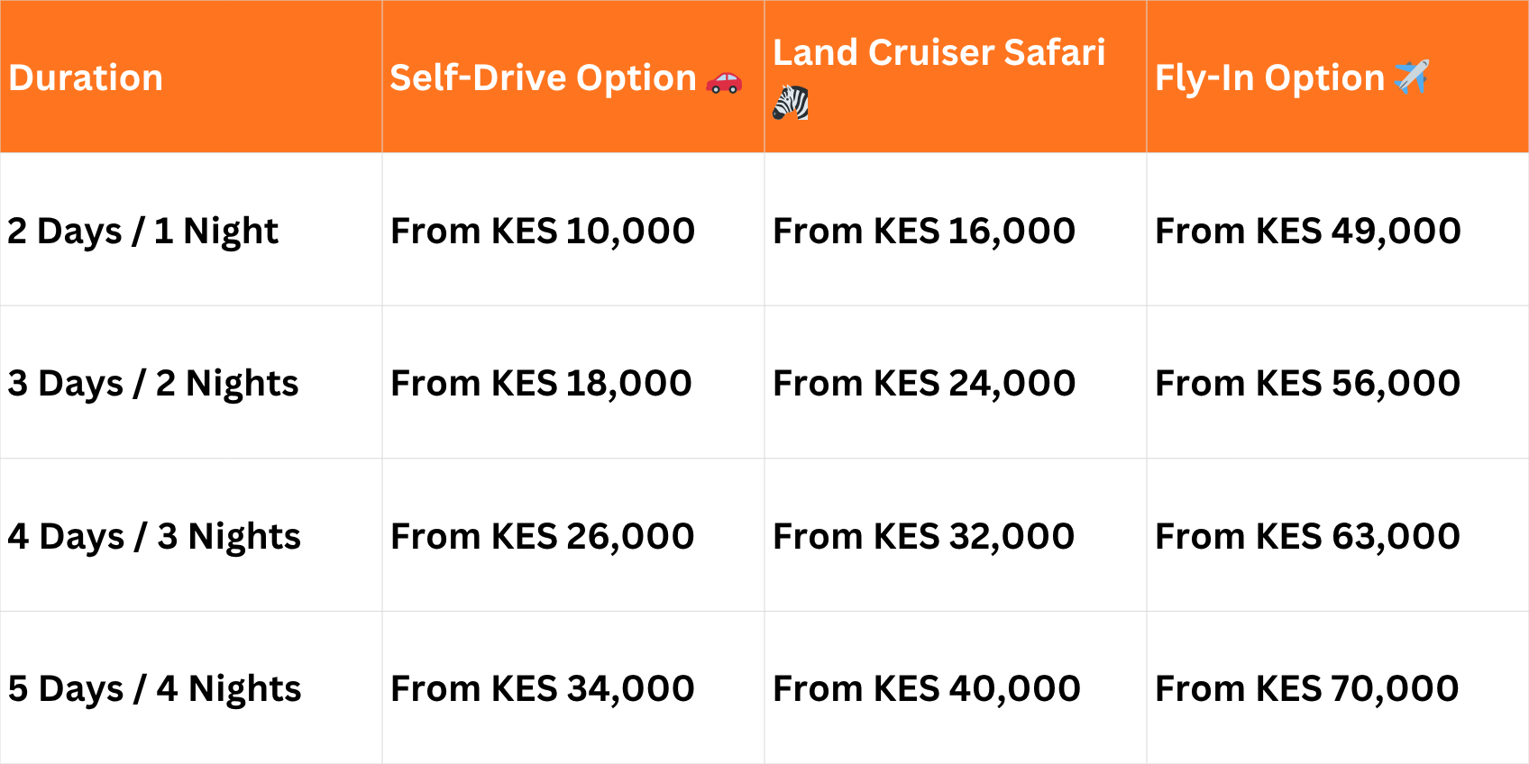Select the From KES 16,000 price cell

pyautogui.click(x=924, y=232)
